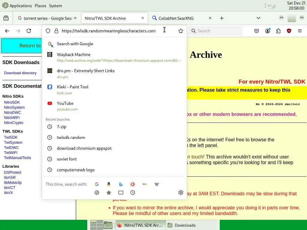Go back to previous page
307x230 pixels.
pos(7,31)
